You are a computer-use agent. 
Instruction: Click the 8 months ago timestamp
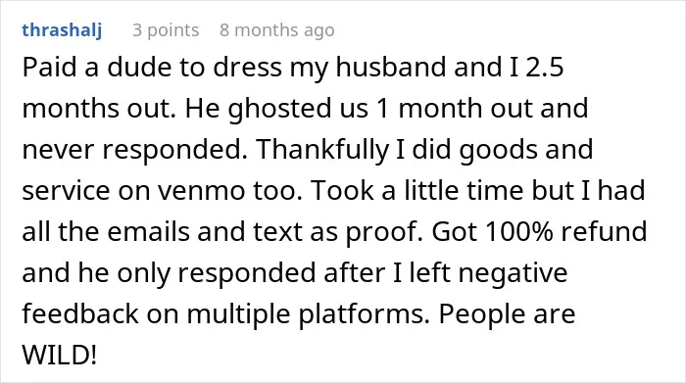click(x=277, y=30)
